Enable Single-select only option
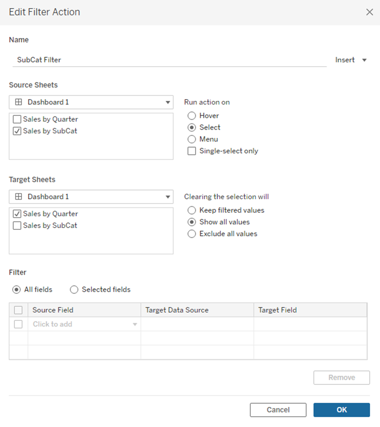Viewport: 380px width, 427px height. (x=192, y=151)
